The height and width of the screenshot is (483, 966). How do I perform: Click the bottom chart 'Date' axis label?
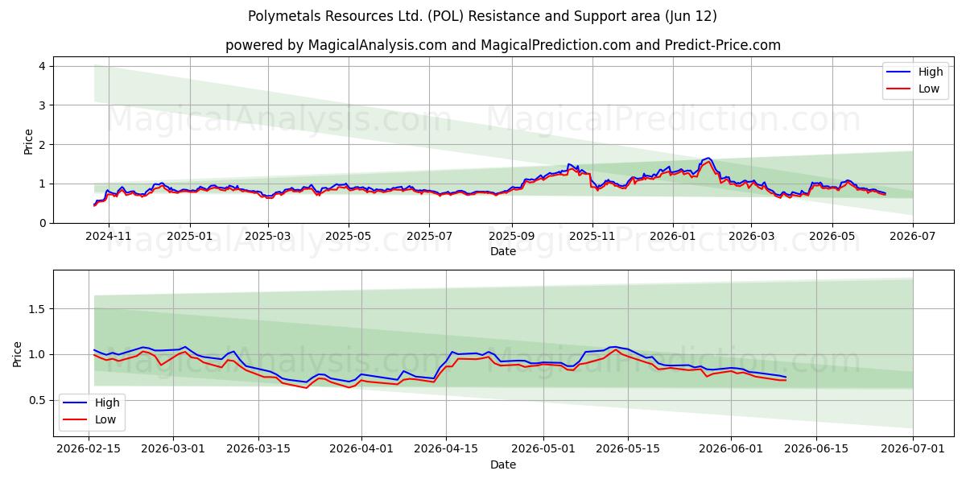503,464
